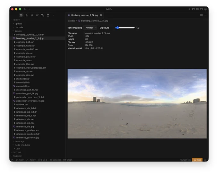Viewport: 218px width, 174px height.
Task: Click the tsgo status bar button
Action: point(197,160)
